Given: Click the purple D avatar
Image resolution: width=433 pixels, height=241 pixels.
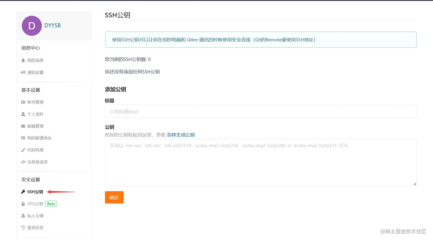Looking at the screenshot, I should (32, 26).
